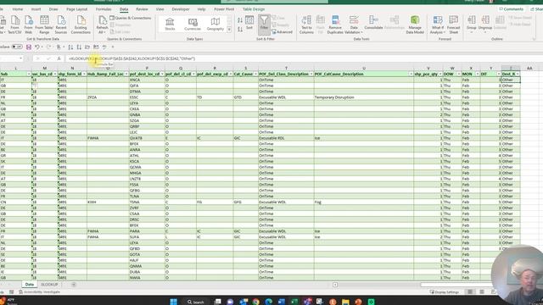Open Cat_Cause filter dropdown

tap(255, 74)
